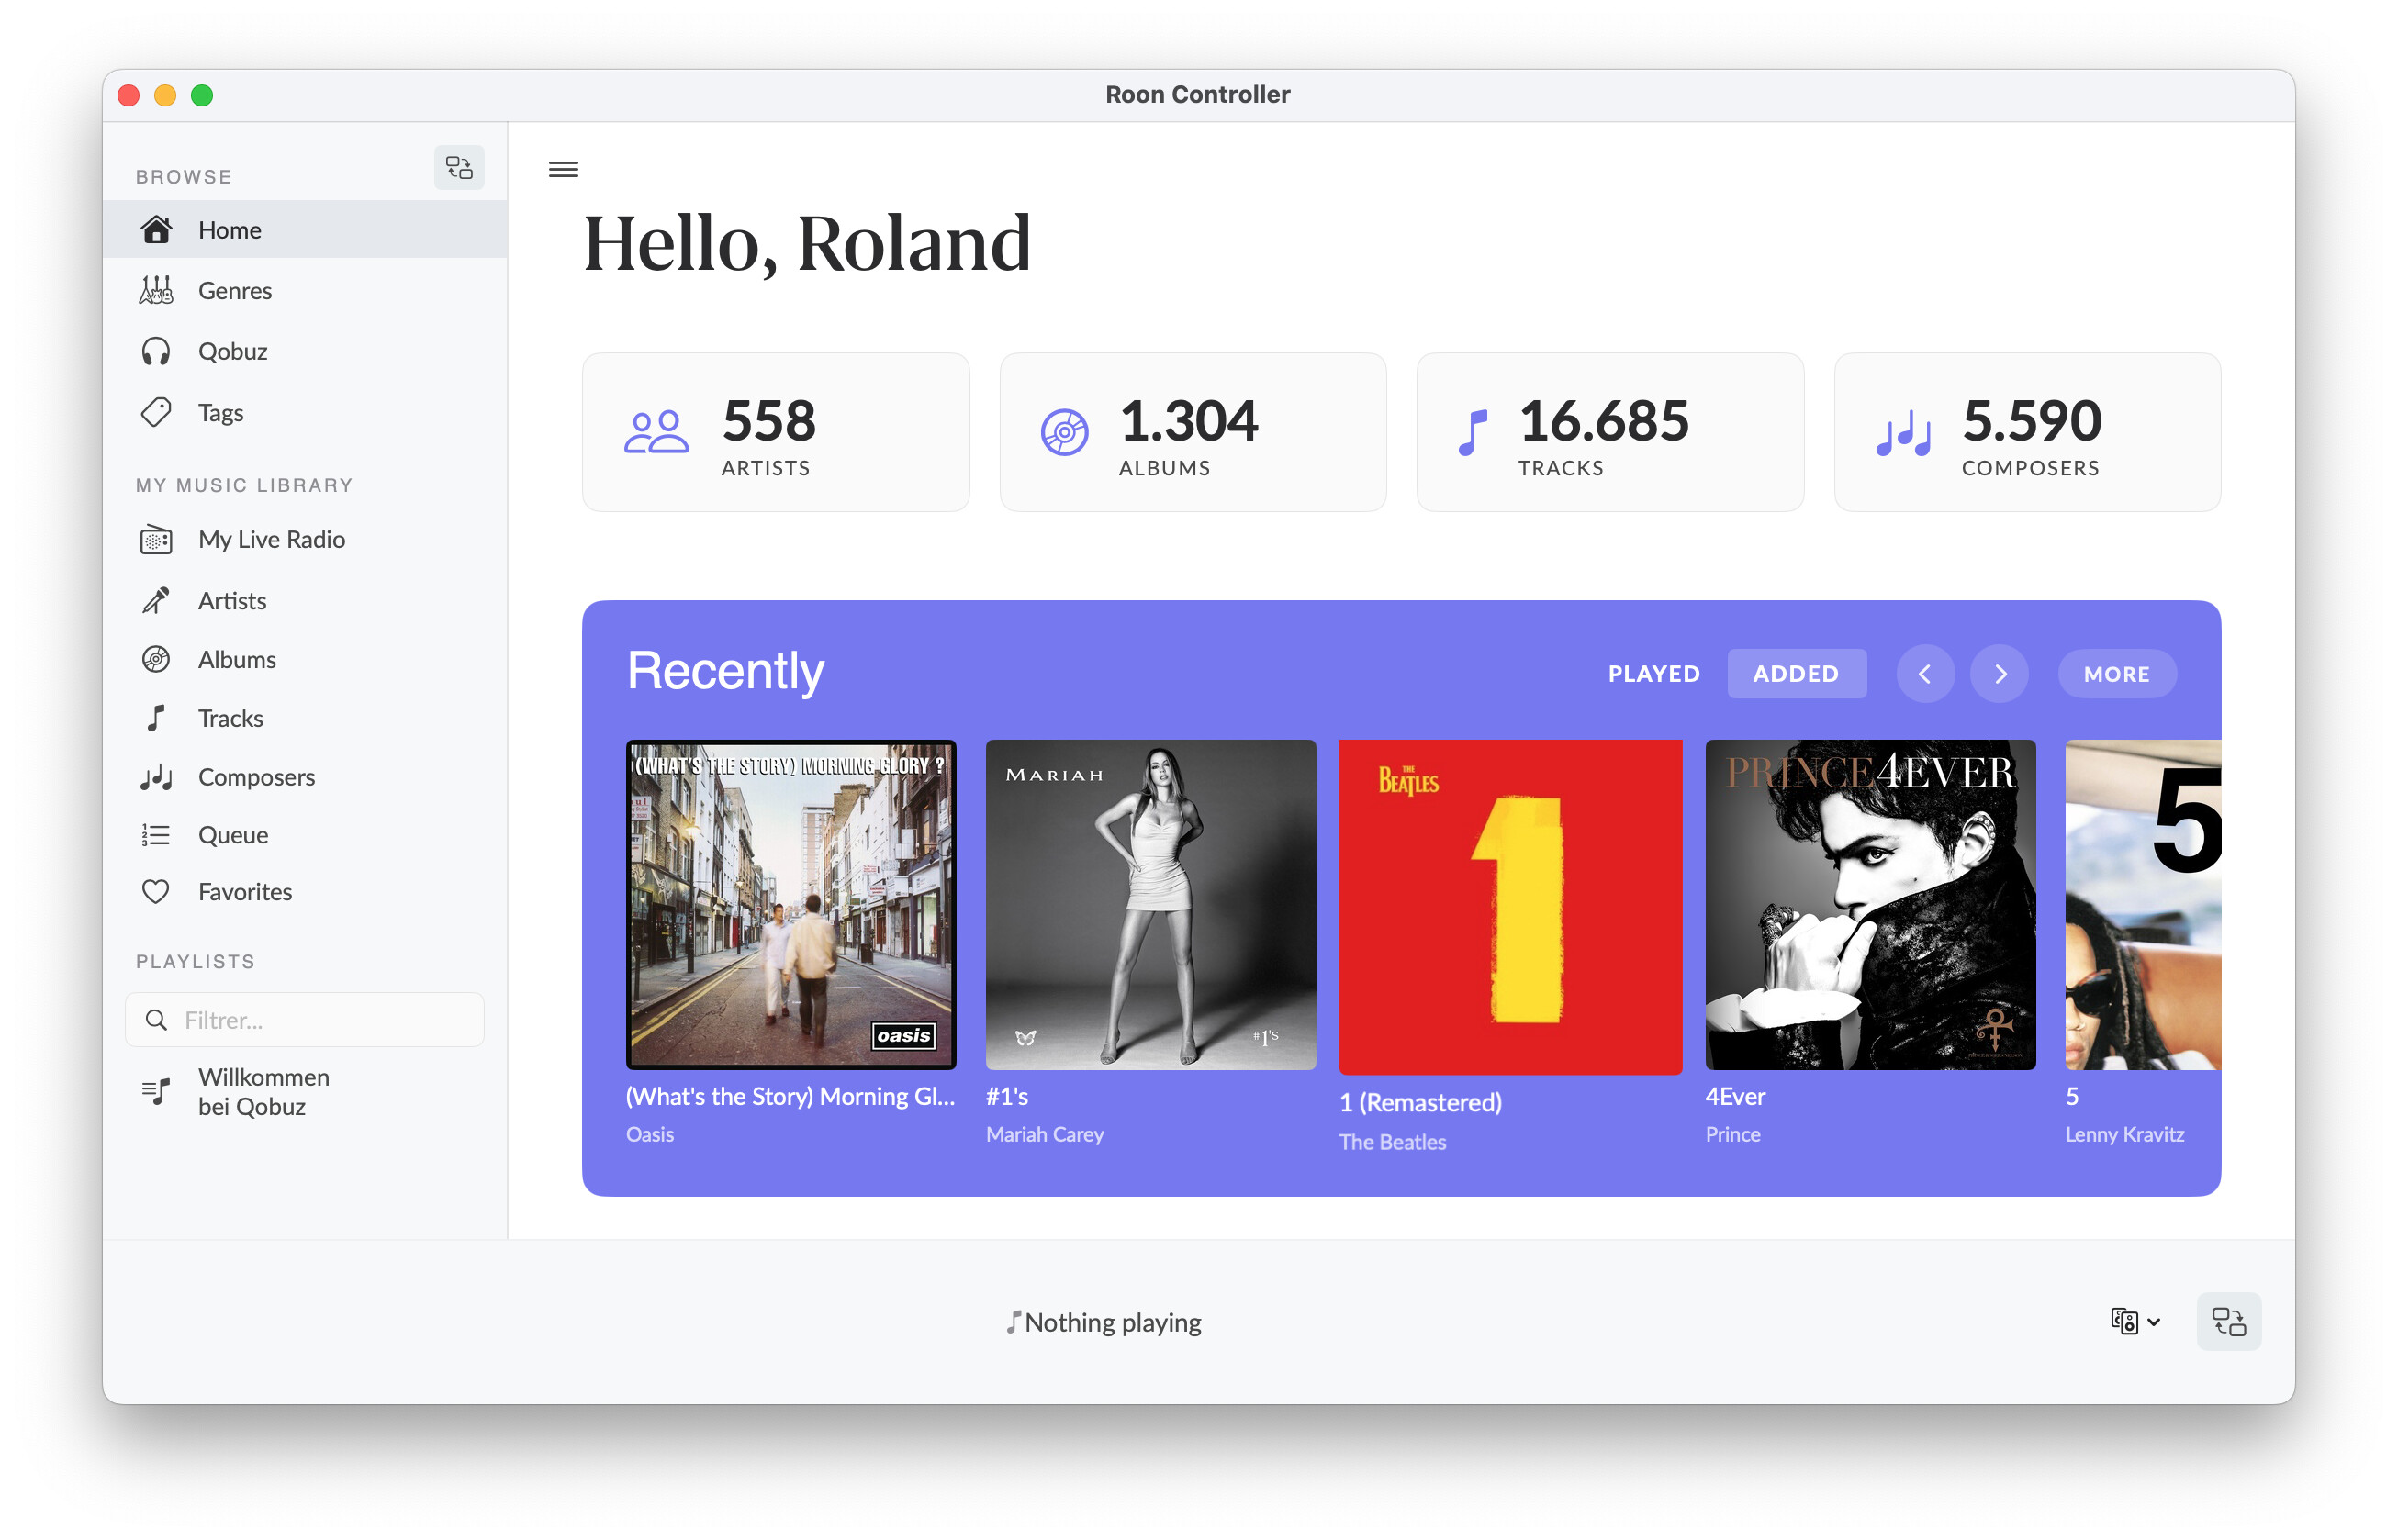Click the Tags label icon

156,413
